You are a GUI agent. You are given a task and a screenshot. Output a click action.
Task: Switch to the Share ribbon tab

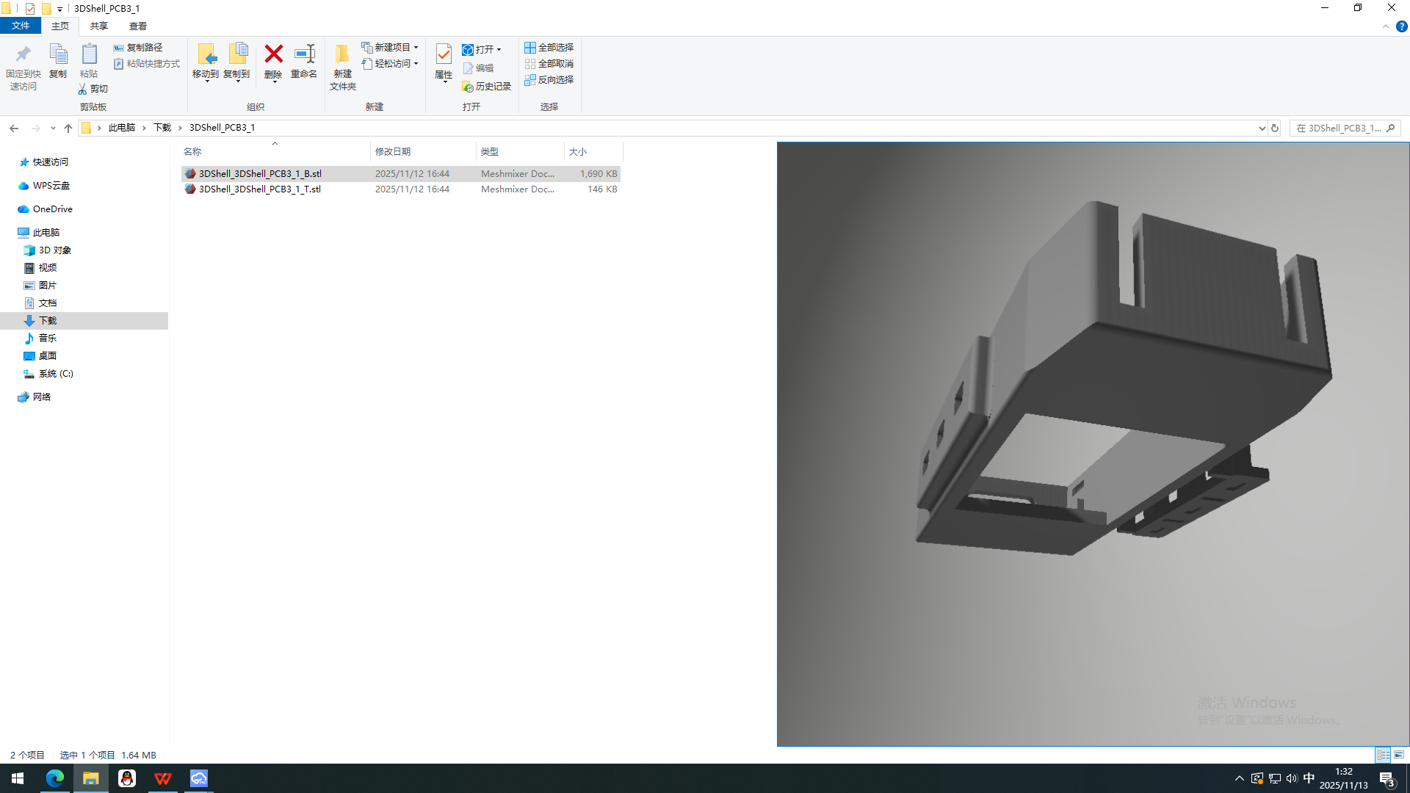pos(98,26)
